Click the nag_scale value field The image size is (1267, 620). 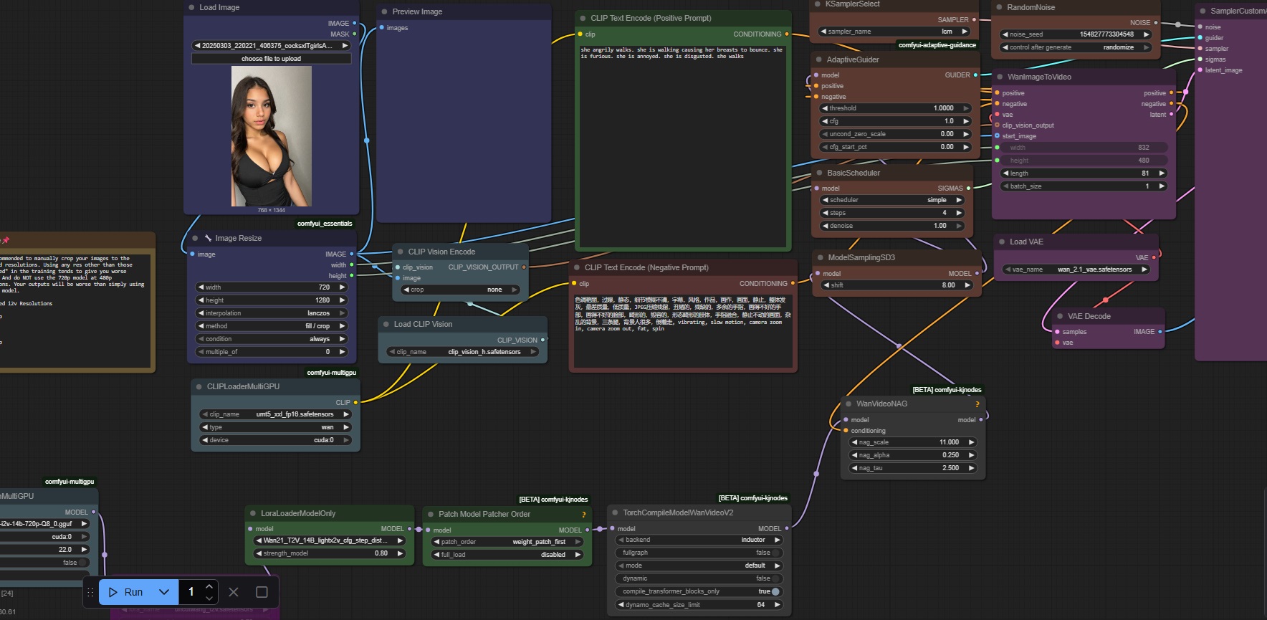coord(913,442)
